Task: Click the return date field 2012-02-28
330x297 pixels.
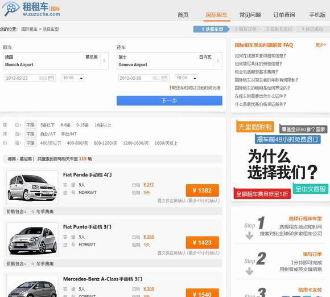Action: click(x=144, y=78)
